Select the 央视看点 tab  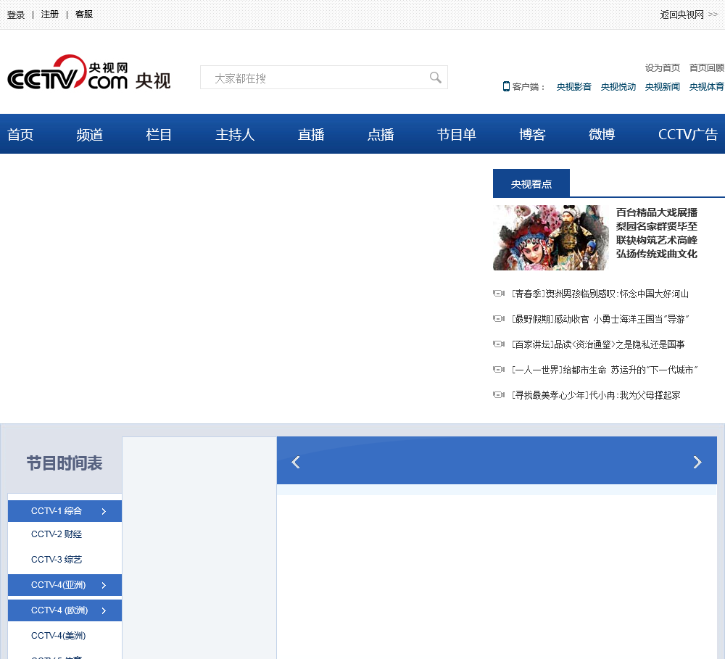click(531, 183)
